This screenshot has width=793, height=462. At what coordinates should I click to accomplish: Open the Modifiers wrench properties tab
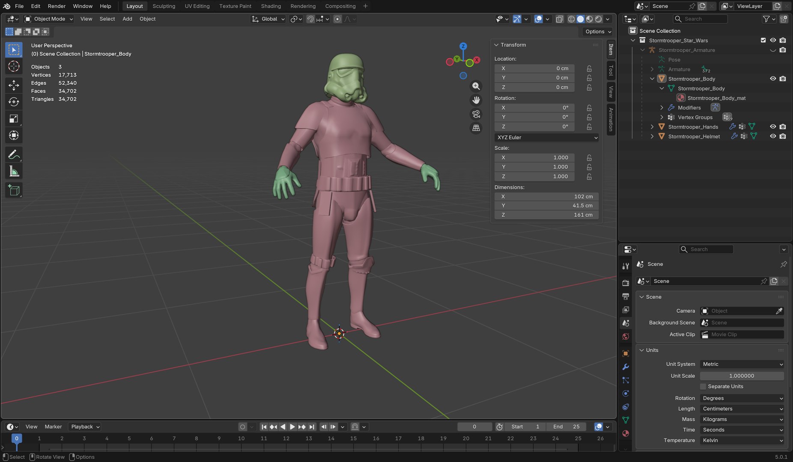point(626,367)
